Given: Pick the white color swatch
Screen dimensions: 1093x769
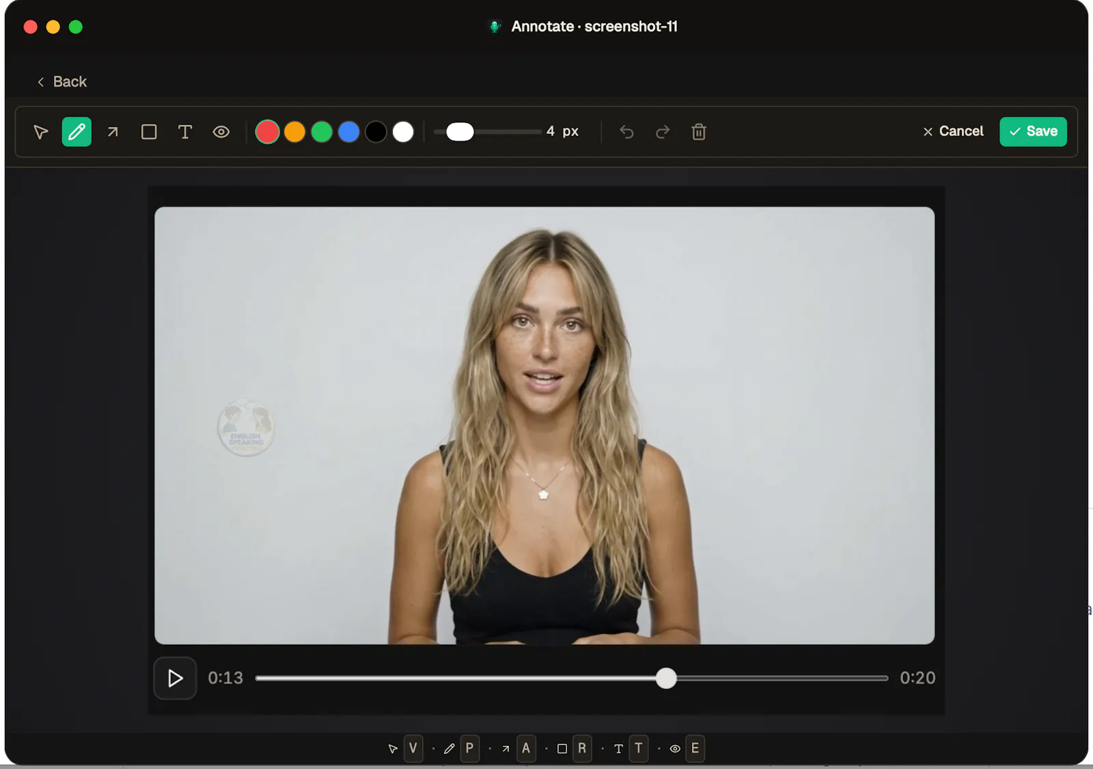Looking at the screenshot, I should [x=403, y=132].
